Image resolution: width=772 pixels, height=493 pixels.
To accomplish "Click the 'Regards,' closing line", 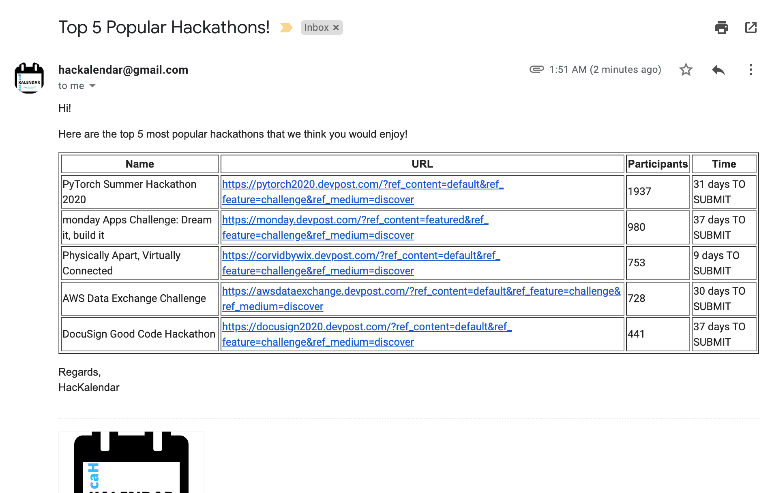I will pos(79,372).
